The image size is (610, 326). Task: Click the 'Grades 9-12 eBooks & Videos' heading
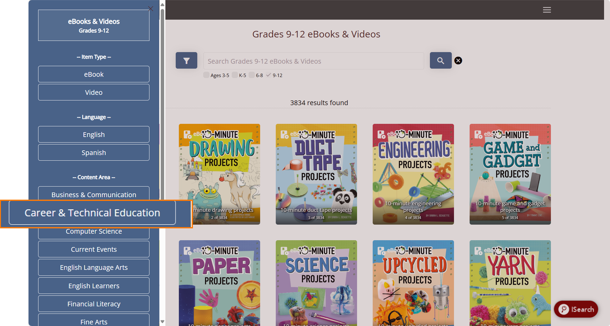click(316, 34)
